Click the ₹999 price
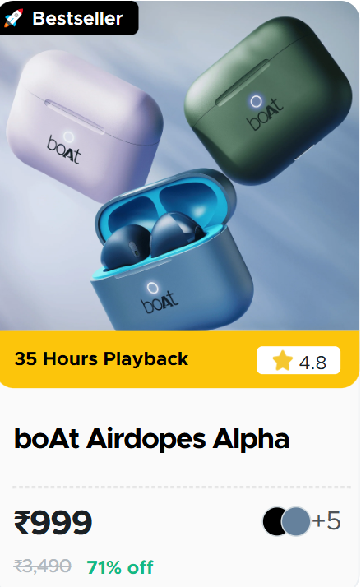 [53, 522]
